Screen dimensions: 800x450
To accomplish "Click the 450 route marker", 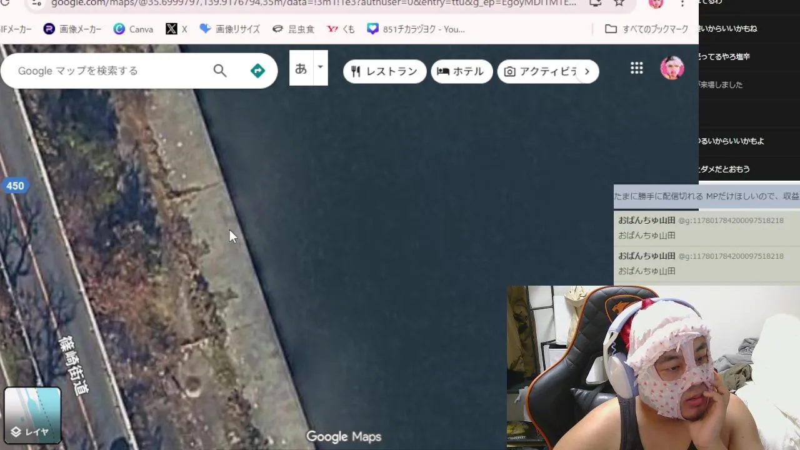I will point(15,186).
